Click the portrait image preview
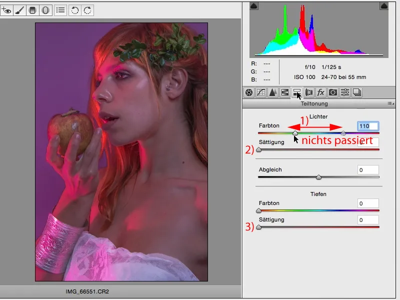This screenshot has height=300, width=400. pos(121,152)
